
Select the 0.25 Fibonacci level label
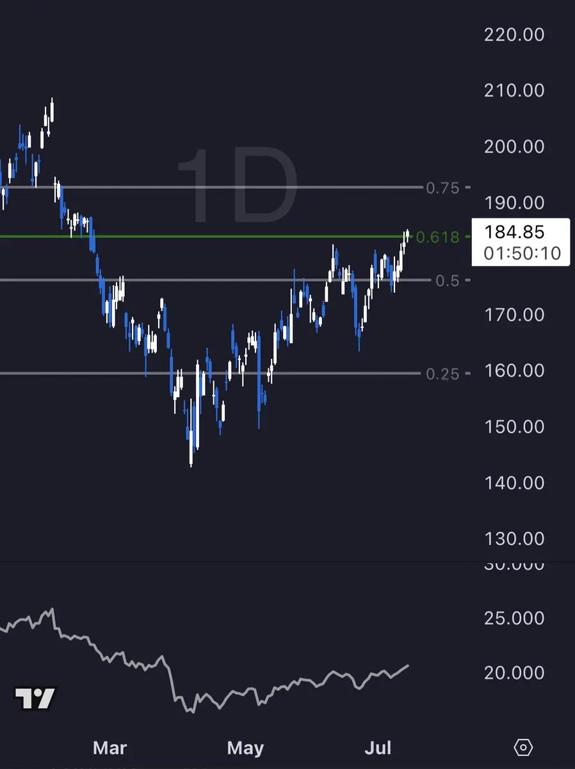tap(443, 373)
